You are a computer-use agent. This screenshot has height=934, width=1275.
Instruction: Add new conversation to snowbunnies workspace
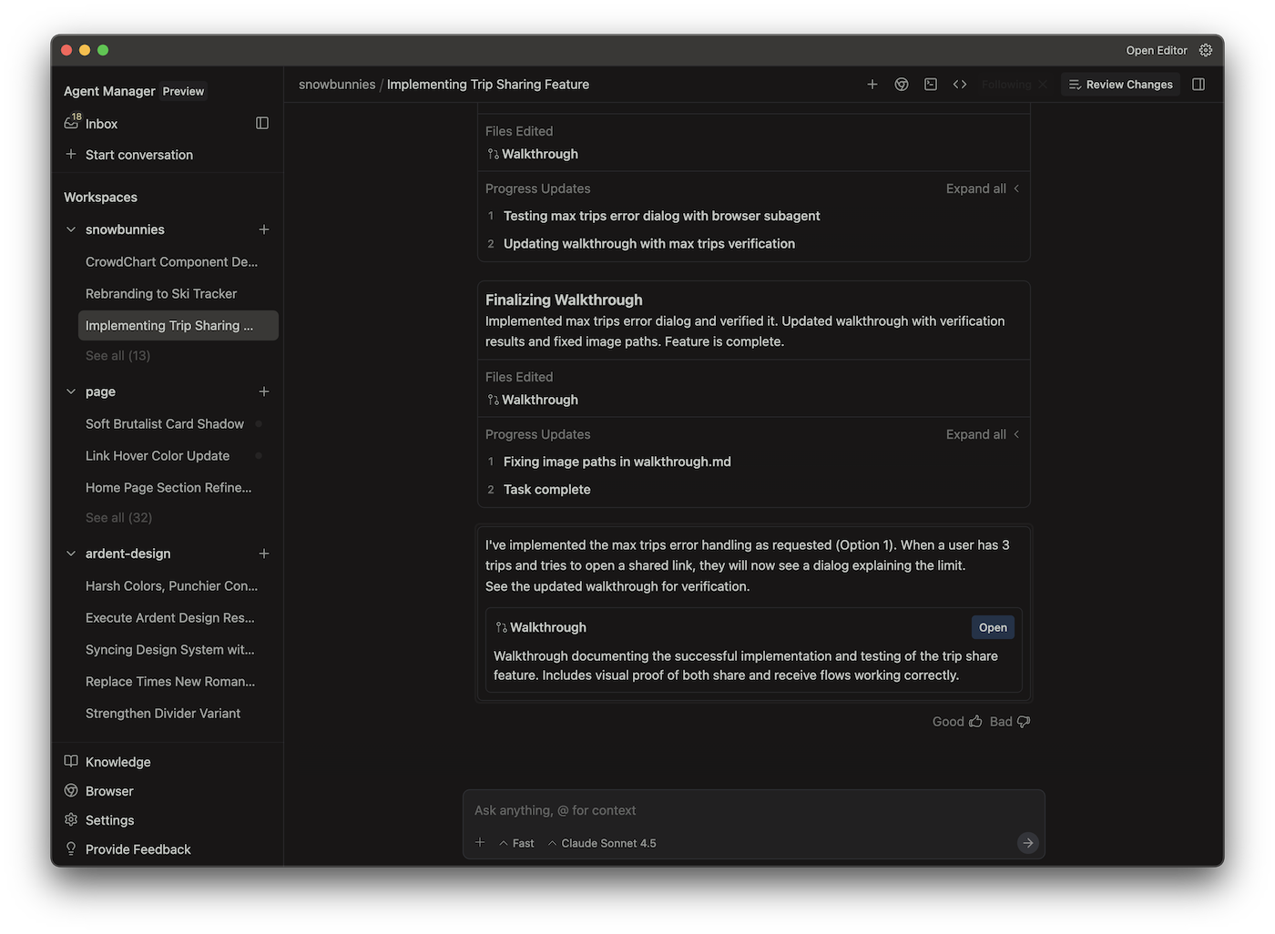coord(264,229)
